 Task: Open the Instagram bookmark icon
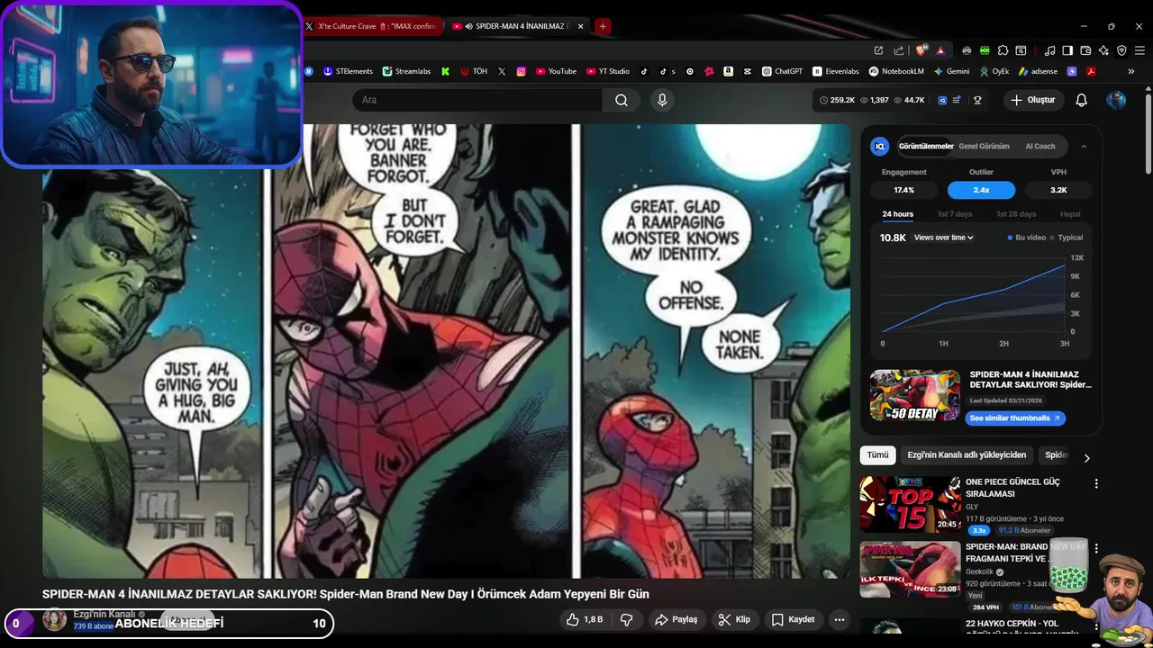point(521,71)
